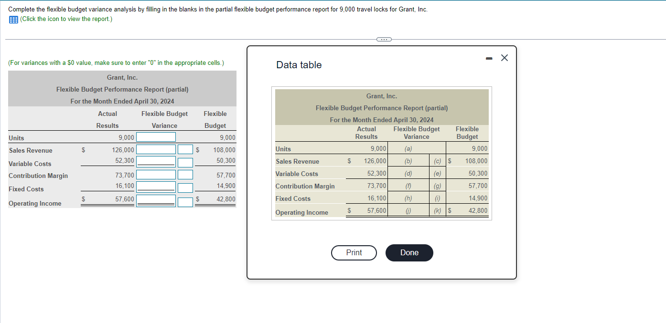Print the data table
Viewport: 666px width, 323px height.
354,253
